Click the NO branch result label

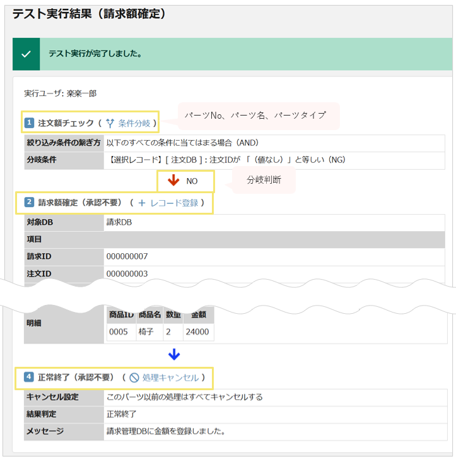coord(192,181)
